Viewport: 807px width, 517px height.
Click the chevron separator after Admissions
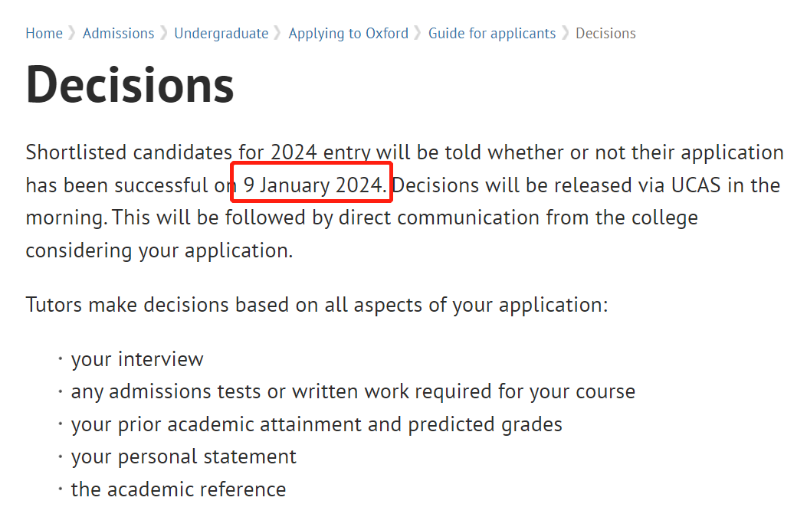[x=164, y=34]
